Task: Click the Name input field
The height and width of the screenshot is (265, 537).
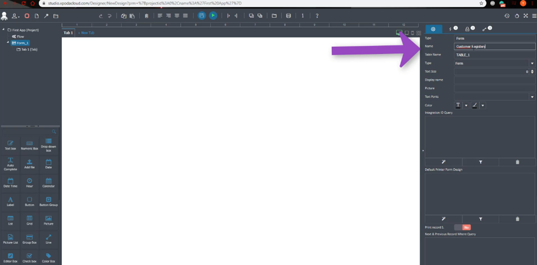Action: click(x=495, y=46)
